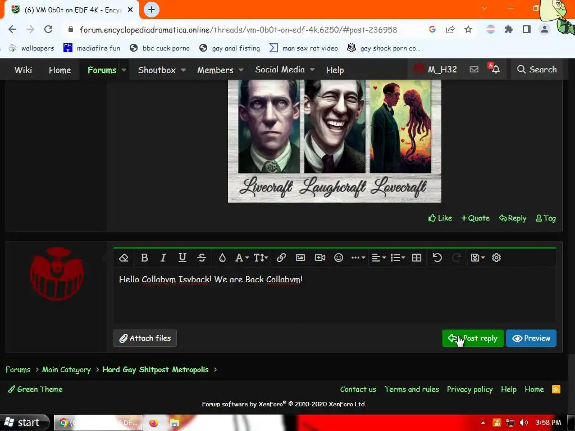Click the insert media video icon
The width and height of the screenshot is (575, 431).
click(320, 258)
